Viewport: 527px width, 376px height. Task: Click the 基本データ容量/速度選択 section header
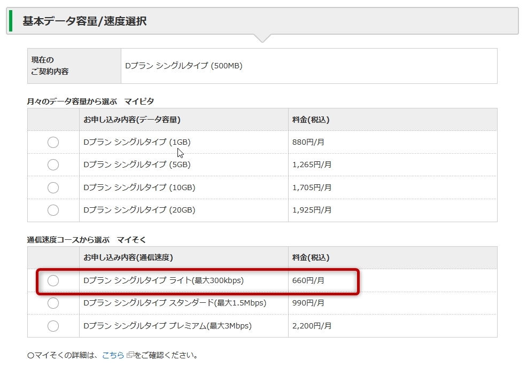[x=84, y=21]
